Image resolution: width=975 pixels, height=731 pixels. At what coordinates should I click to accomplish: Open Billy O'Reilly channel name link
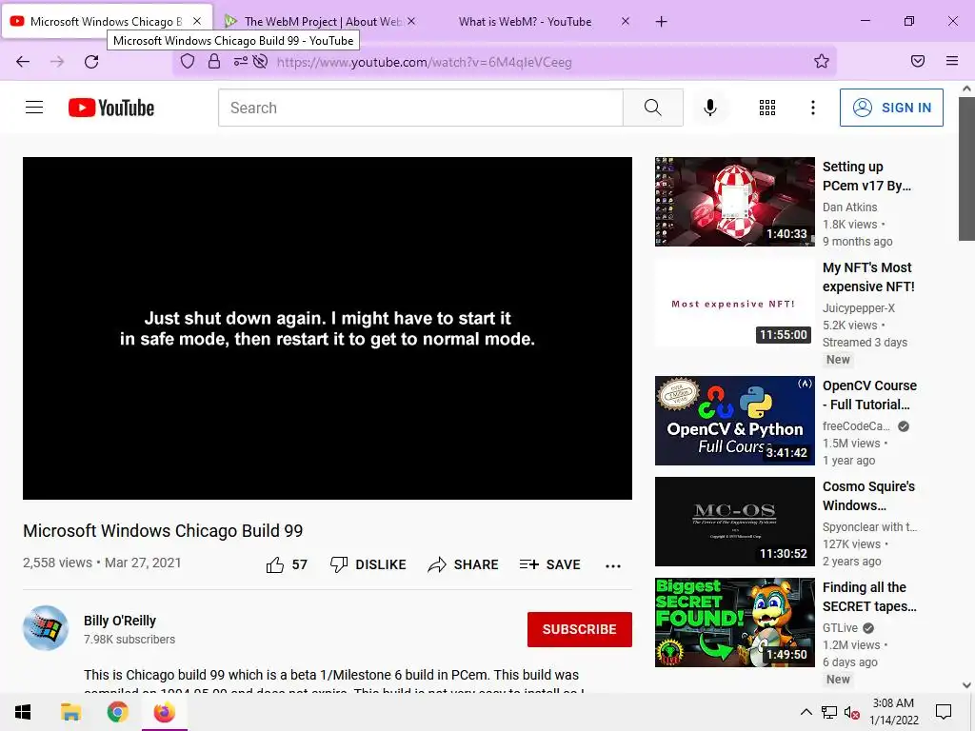coord(120,621)
